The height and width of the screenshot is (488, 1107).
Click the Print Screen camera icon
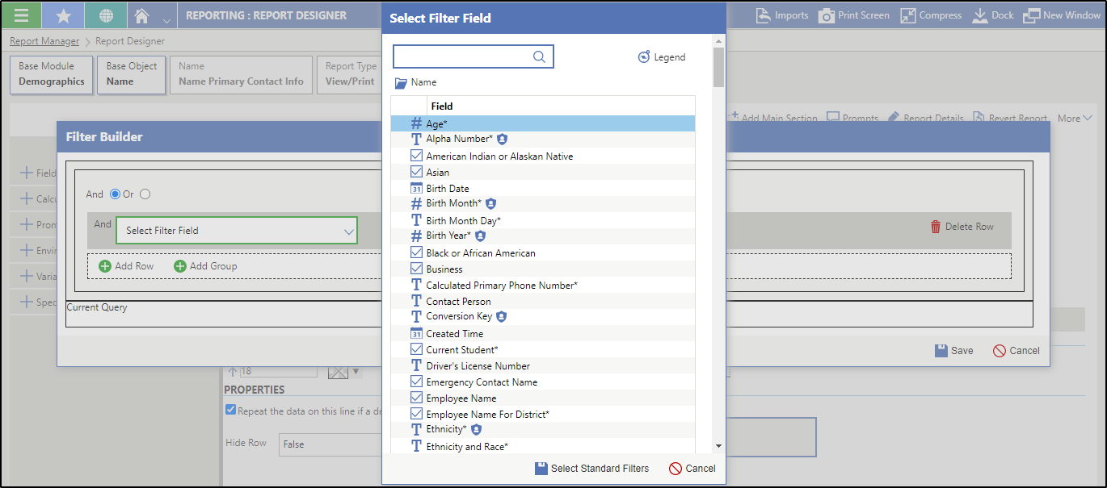pyautogui.click(x=826, y=15)
